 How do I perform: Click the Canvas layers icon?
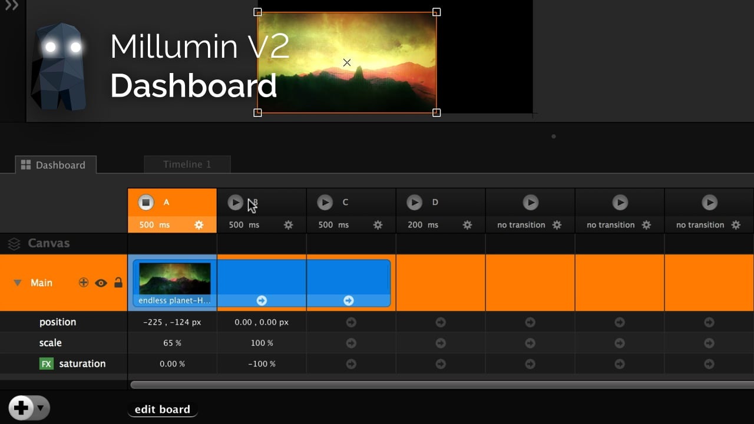point(14,244)
